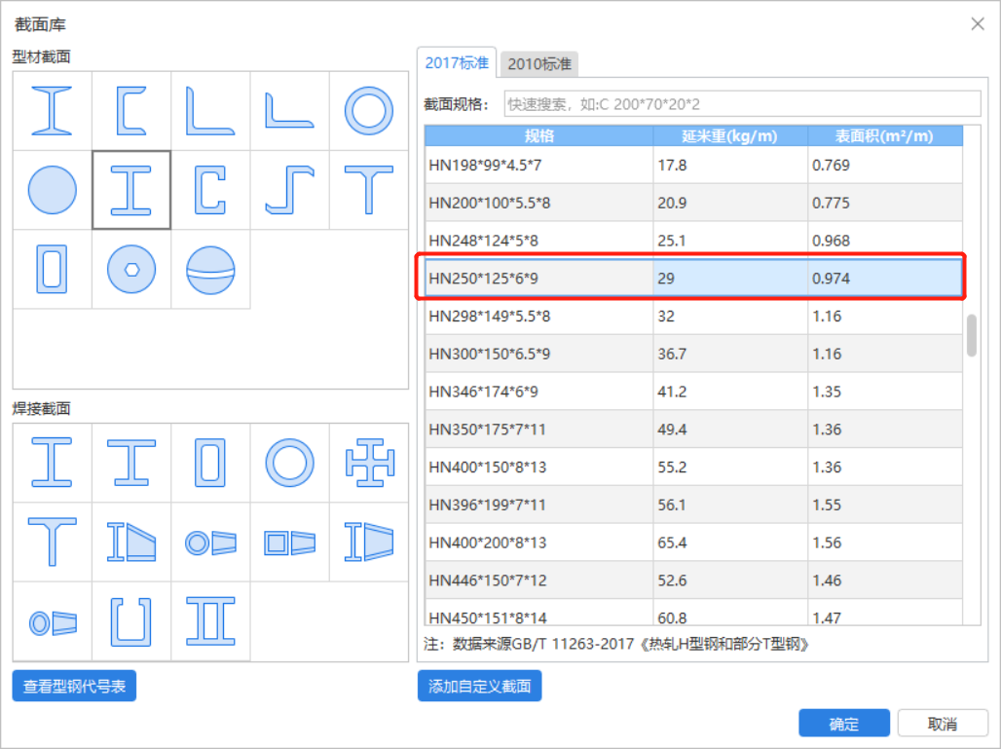
Task: Select the welded U-shaped section icon
Action: point(131,620)
